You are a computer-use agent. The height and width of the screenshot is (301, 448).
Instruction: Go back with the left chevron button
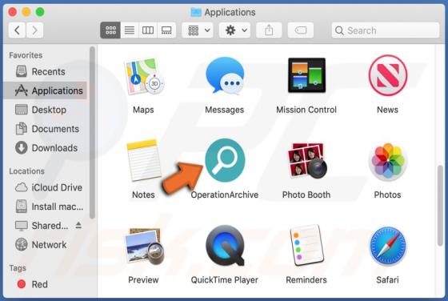(17, 30)
